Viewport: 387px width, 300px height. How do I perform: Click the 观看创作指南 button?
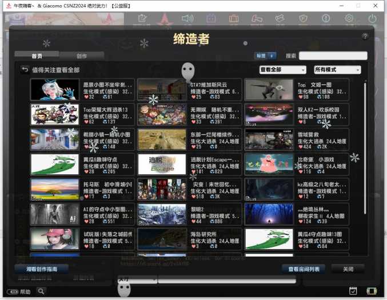42,268
